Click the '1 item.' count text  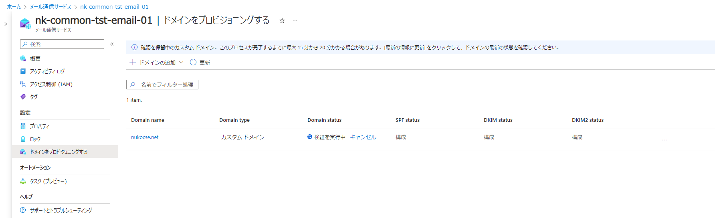(x=134, y=100)
